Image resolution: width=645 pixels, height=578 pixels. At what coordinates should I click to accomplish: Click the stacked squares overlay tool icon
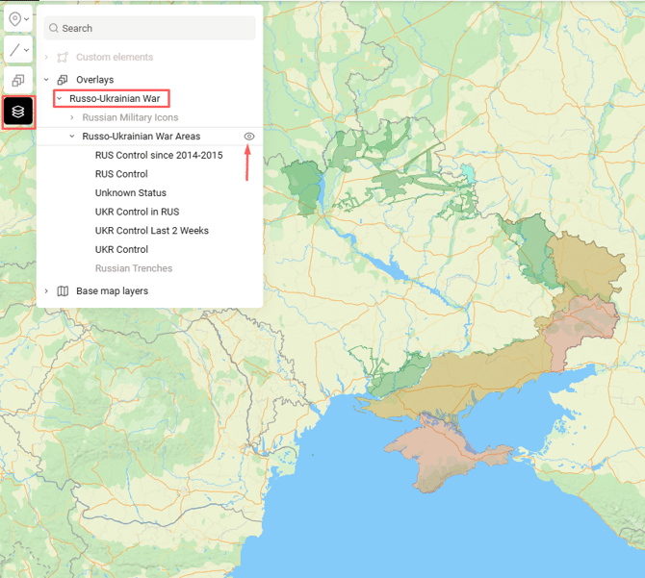click(x=18, y=81)
